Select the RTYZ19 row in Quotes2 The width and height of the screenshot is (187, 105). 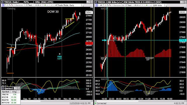coord(9,103)
